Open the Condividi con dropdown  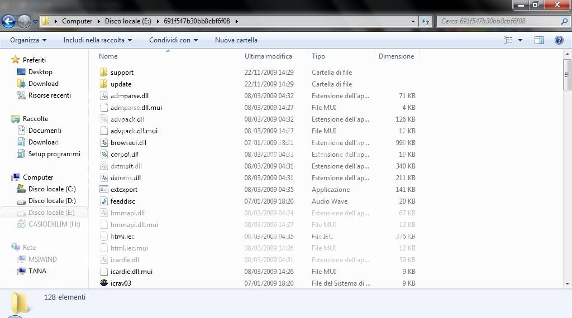[173, 40]
